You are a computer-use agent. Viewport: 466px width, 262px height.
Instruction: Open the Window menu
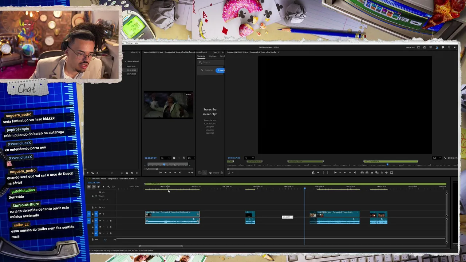129,43
